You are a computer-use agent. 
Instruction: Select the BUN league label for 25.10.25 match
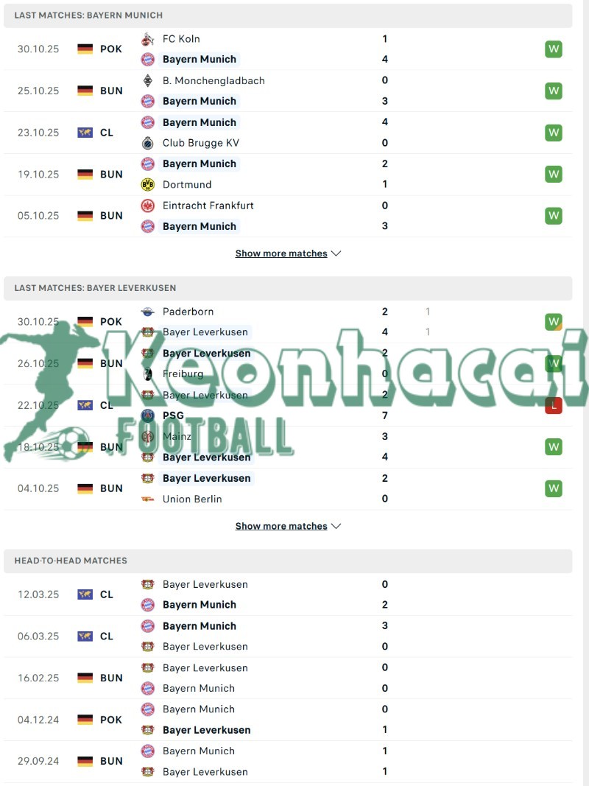coord(112,91)
